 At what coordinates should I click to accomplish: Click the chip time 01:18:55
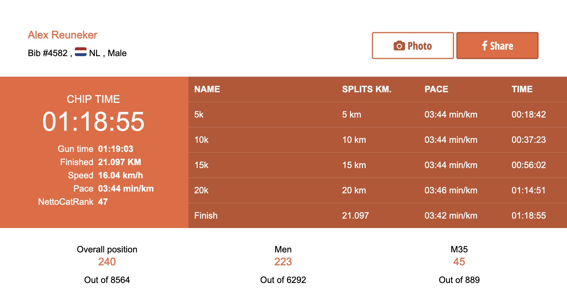(93, 121)
